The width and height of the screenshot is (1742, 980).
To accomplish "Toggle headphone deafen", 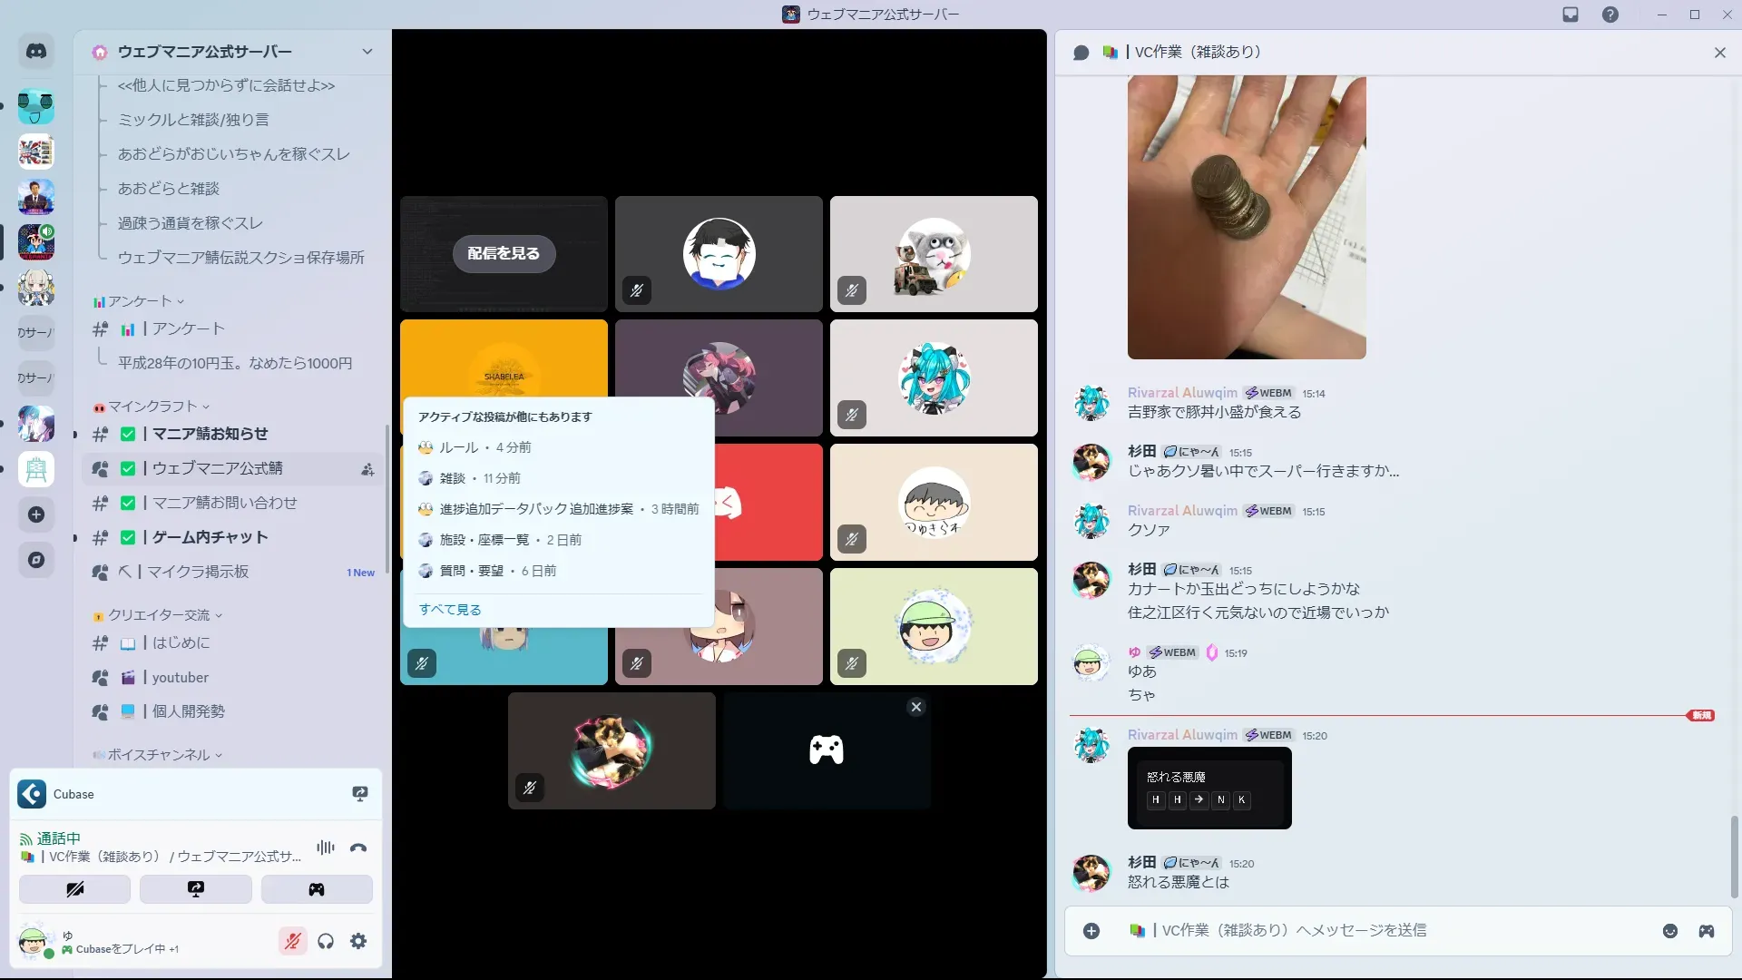I will [x=326, y=941].
